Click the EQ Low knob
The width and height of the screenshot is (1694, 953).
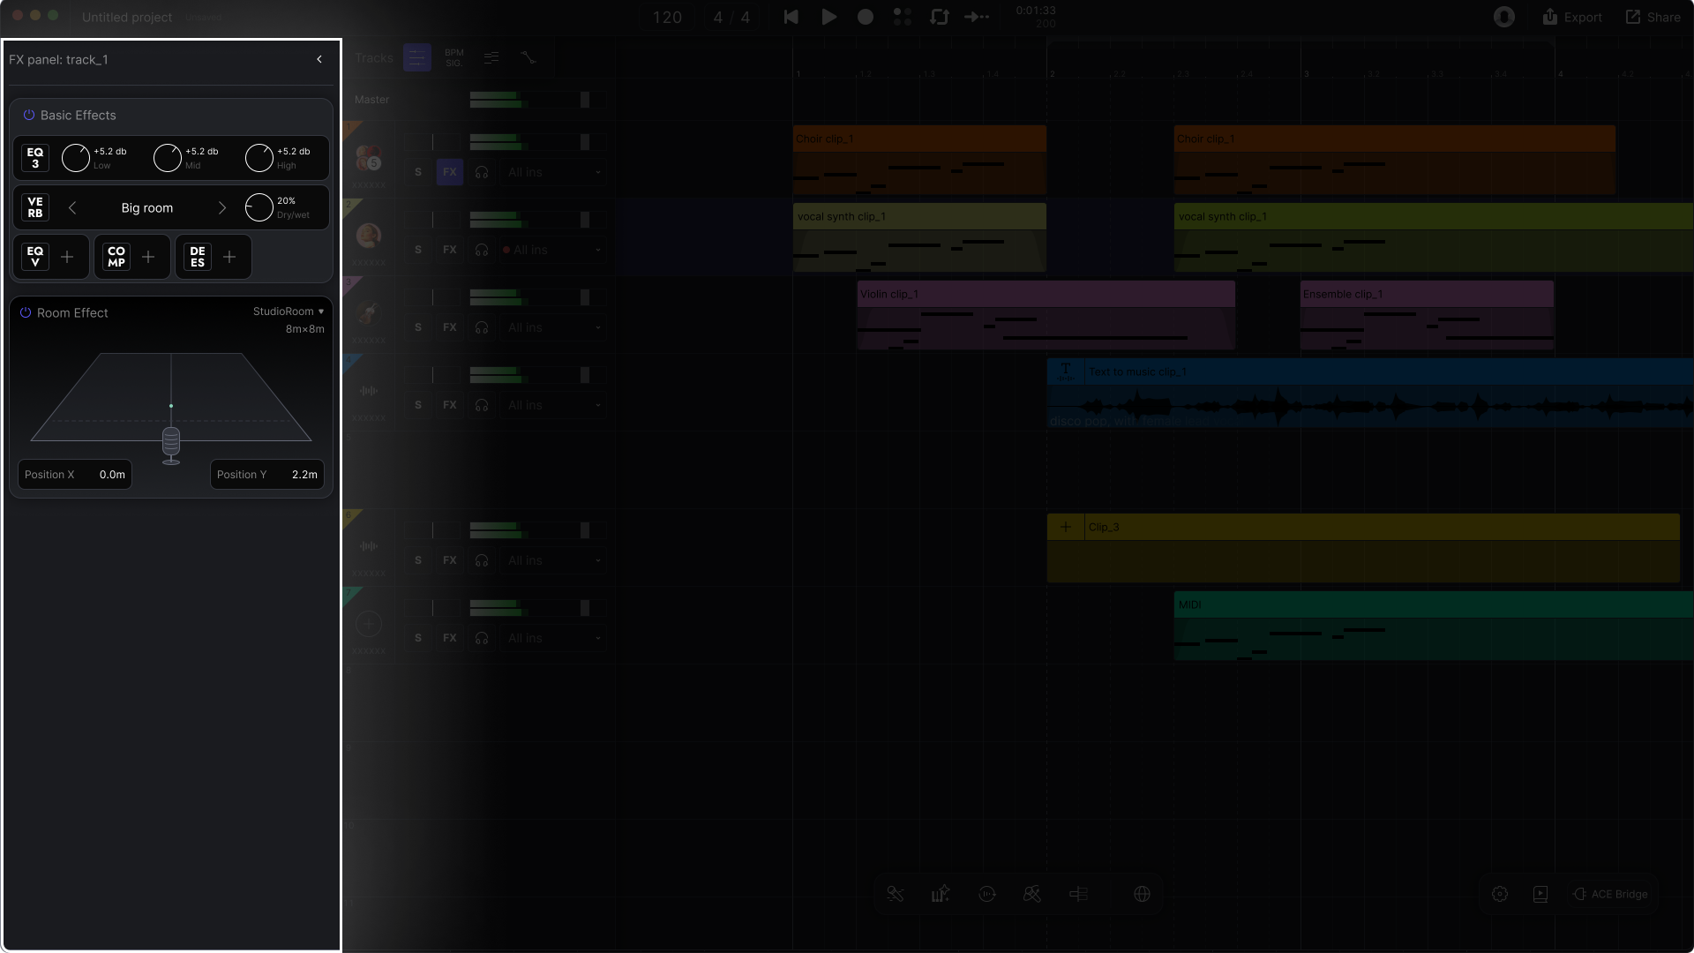[x=76, y=158]
